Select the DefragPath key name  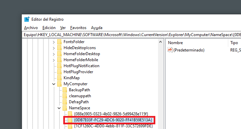79,102
